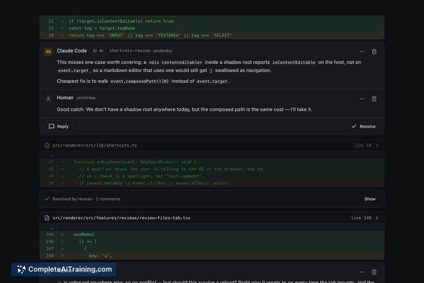The image size is (424, 283).
Task: Select code line 48 modifier comment
Action: (212, 169)
